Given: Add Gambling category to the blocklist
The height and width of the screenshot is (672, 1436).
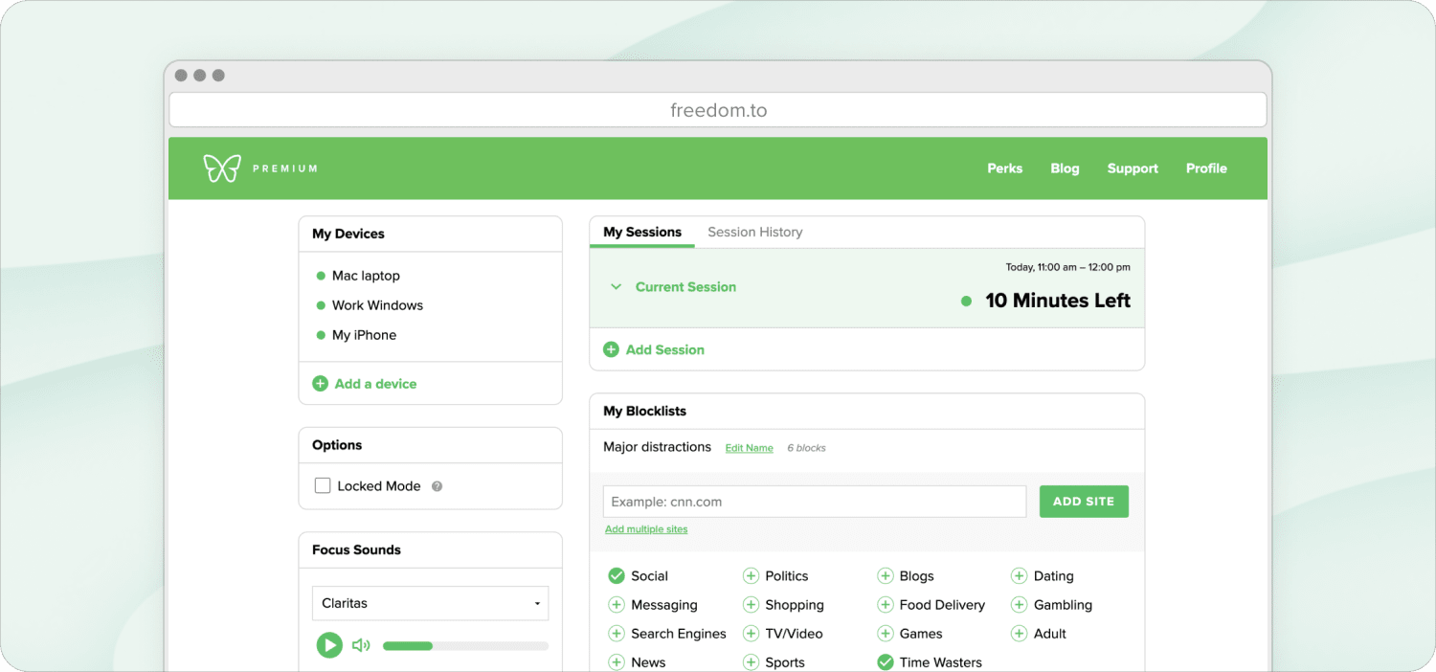Looking at the screenshot, I should coord(1019,605).
